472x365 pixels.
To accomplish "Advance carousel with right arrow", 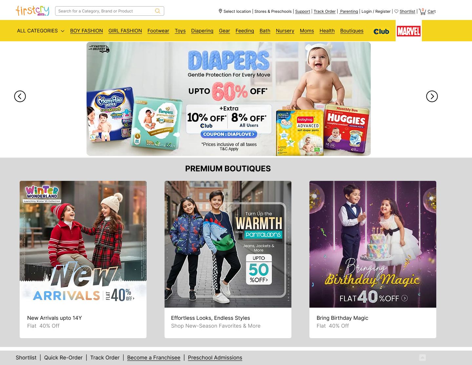I will [432, 96].
